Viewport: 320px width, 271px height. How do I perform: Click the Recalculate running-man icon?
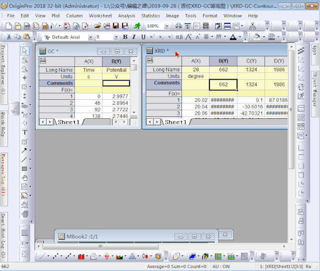[137, 26]
